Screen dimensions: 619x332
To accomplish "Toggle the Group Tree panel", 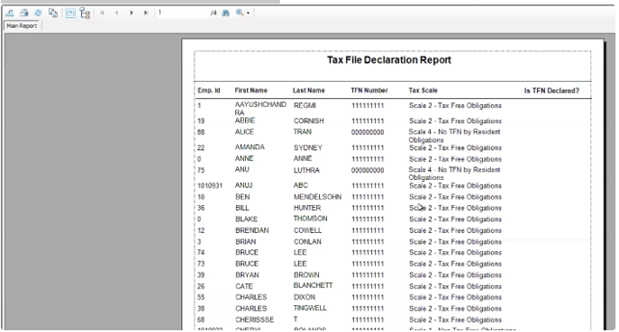I will coord(85,13).
